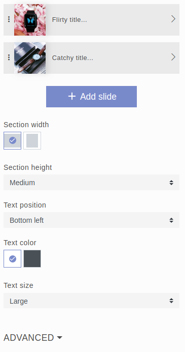
Task: Select the Catchy title slide row
Action: pyautogui.click(x=92, y=58)
